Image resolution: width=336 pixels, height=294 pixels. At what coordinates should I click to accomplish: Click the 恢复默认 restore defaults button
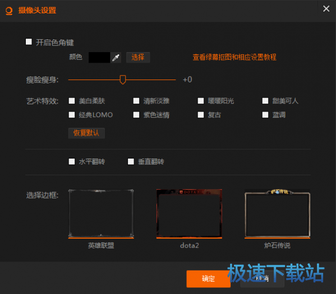pyautogui.click(x=86, y=133)
